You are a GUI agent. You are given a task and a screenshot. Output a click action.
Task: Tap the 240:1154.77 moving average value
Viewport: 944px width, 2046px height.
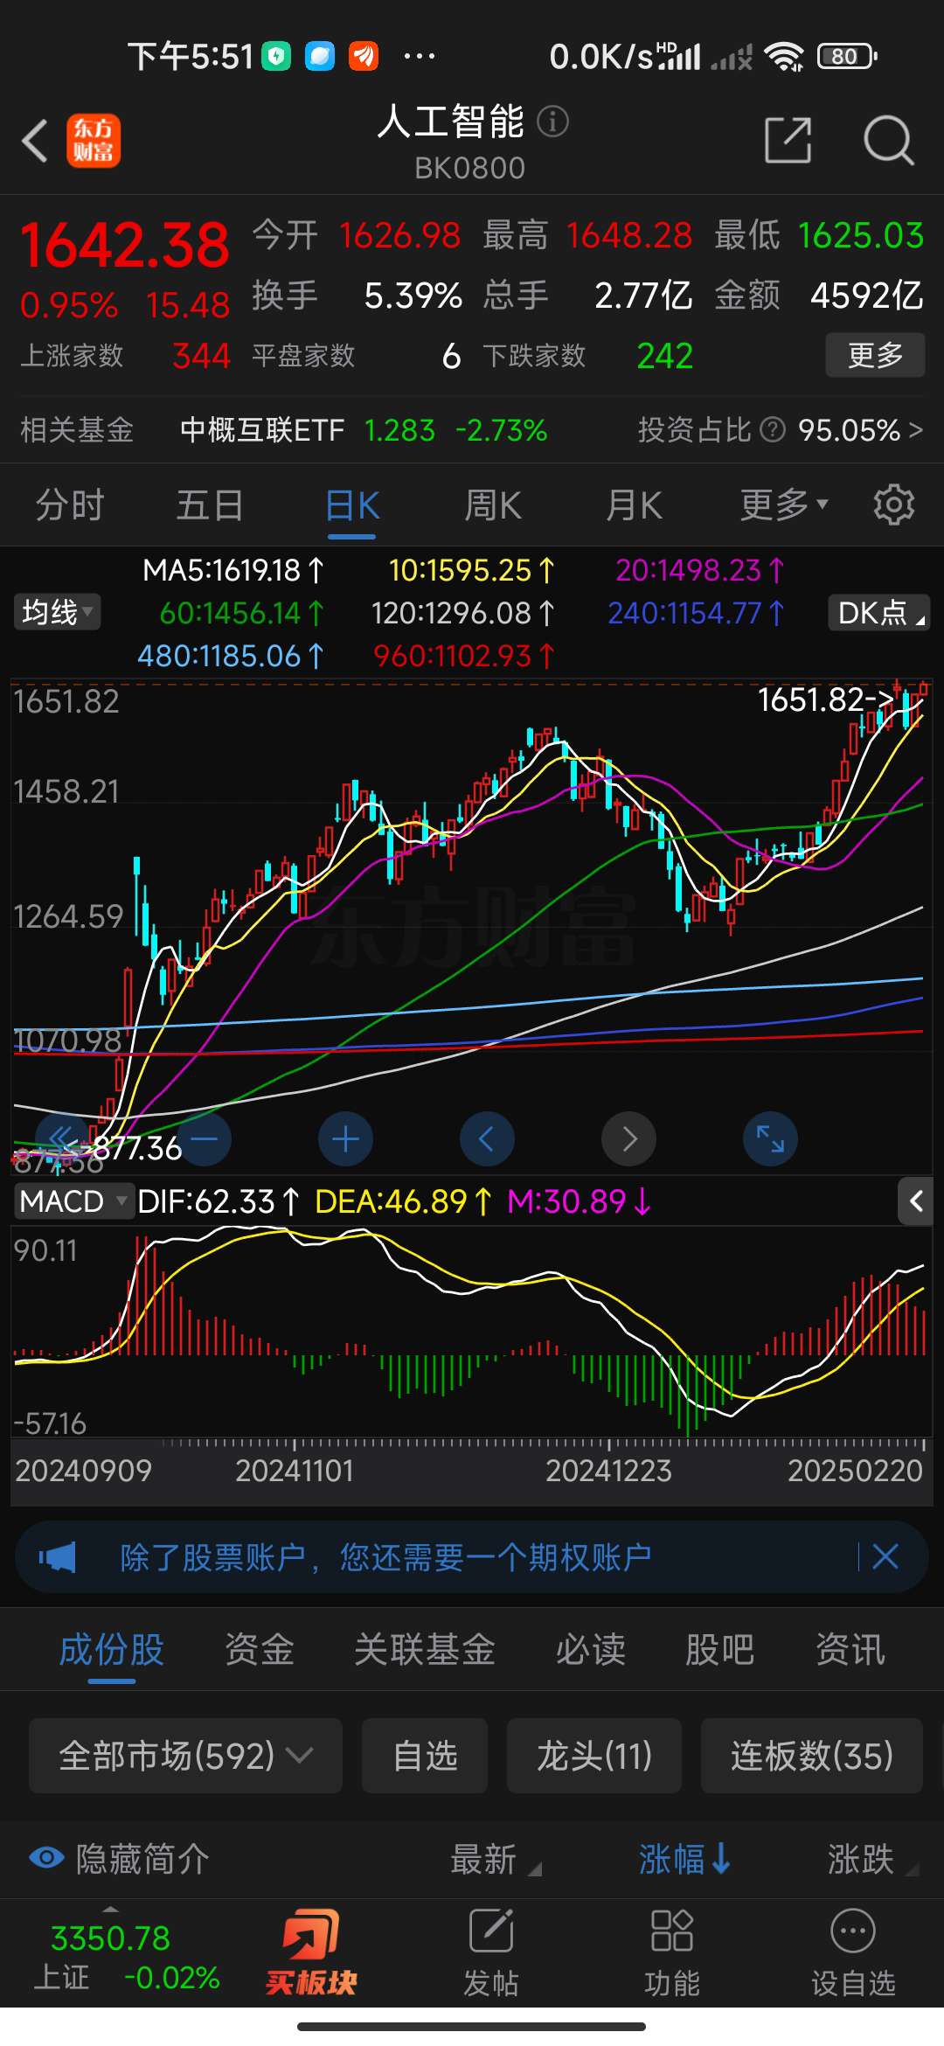click(x=697, y=613)
